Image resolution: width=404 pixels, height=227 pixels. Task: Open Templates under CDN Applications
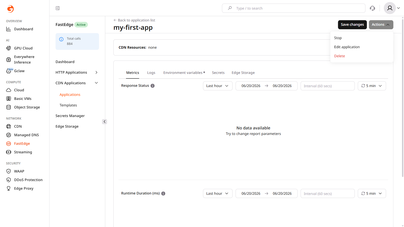[68, 105]
